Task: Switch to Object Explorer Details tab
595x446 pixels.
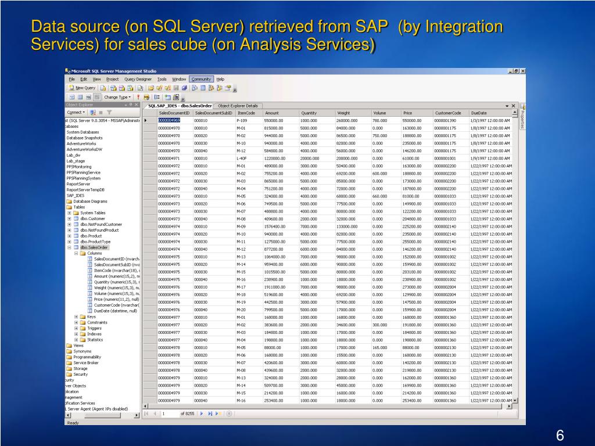Action: [238, 106]
